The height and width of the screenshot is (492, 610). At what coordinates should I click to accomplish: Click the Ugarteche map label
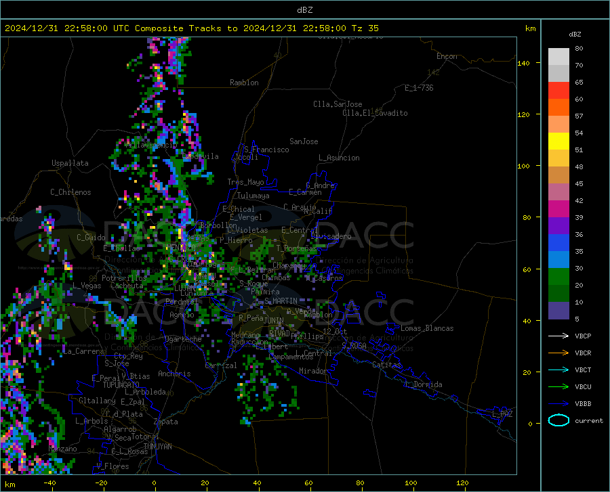pyautogui.click(x=183, y=339)
